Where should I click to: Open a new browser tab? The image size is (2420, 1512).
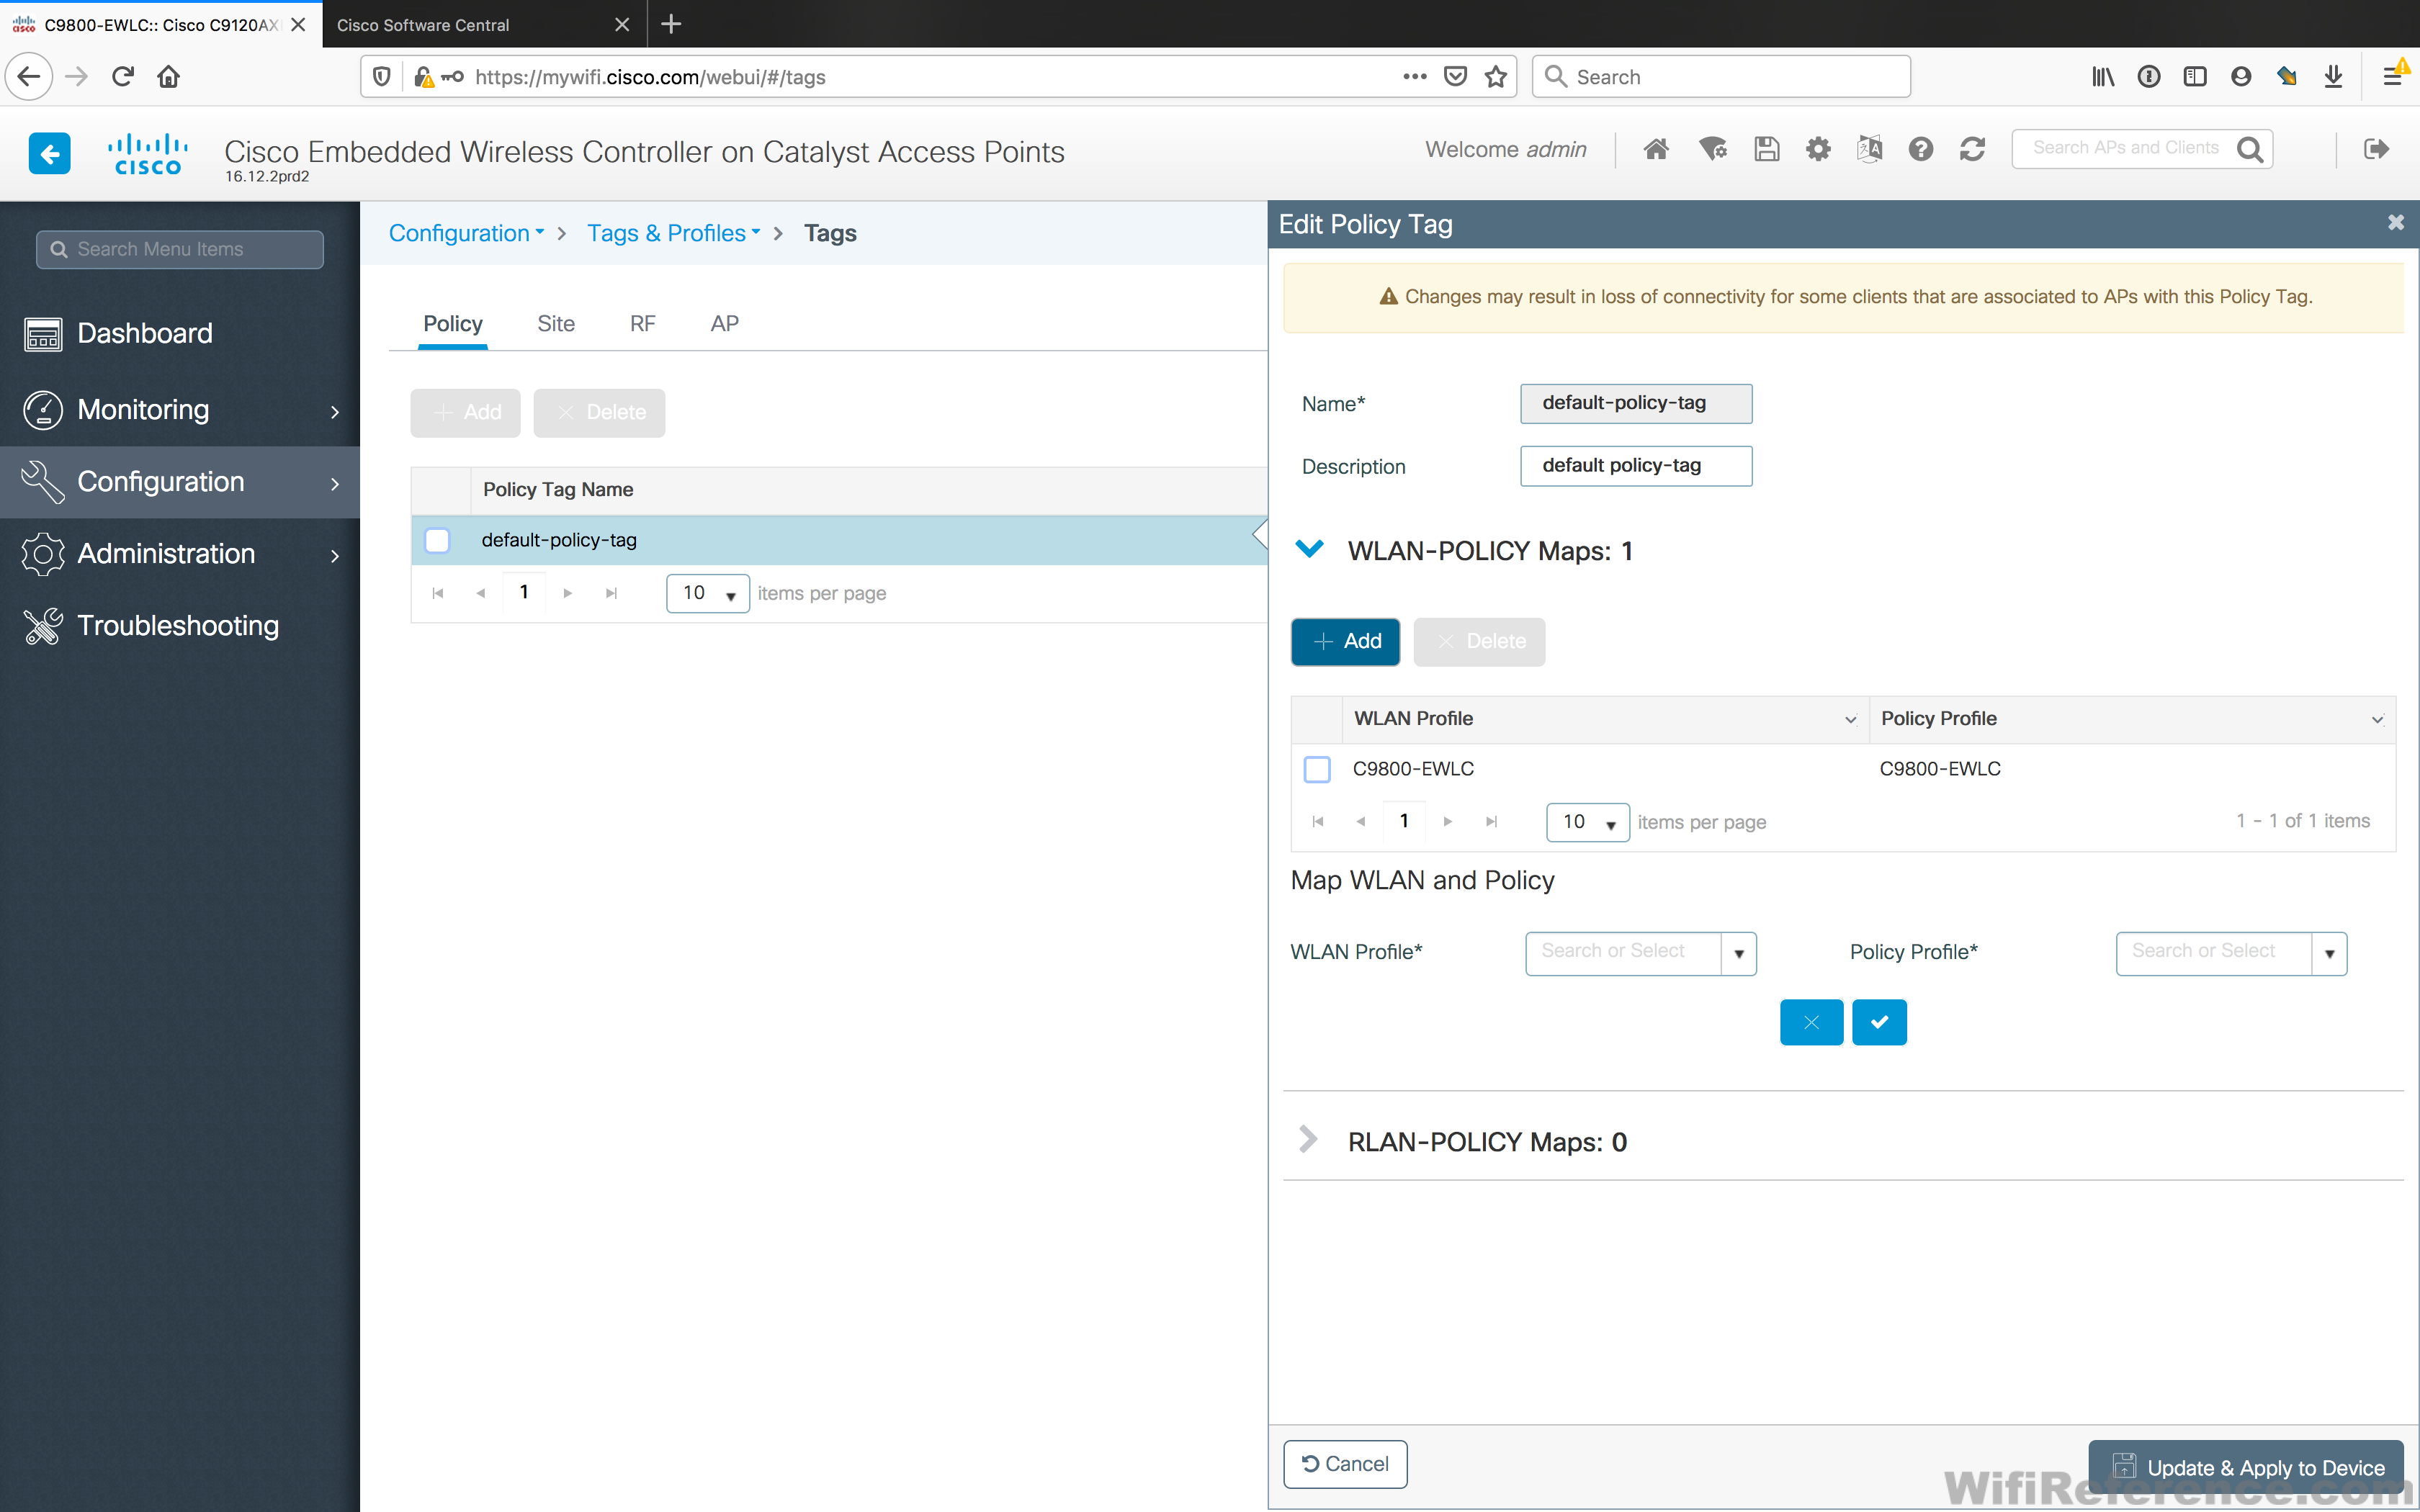(x=671, y=24)
